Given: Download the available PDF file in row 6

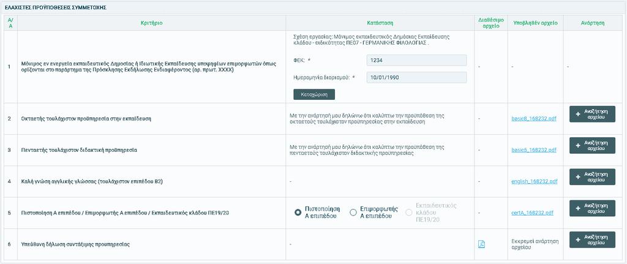Looking at the screenshot, I should (x=481, y=244).
